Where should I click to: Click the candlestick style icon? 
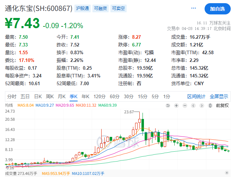click(210, 106)
